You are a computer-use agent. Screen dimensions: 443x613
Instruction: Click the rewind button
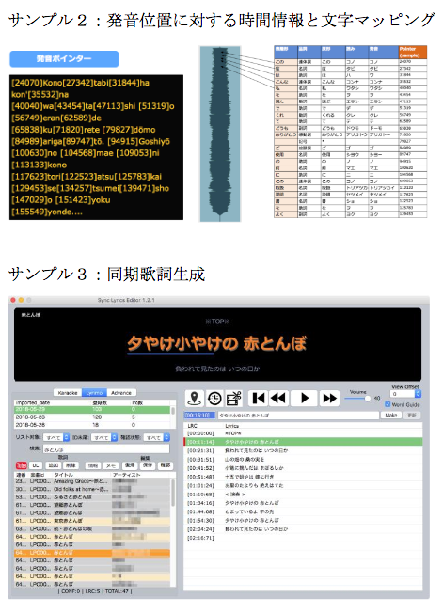278,398
